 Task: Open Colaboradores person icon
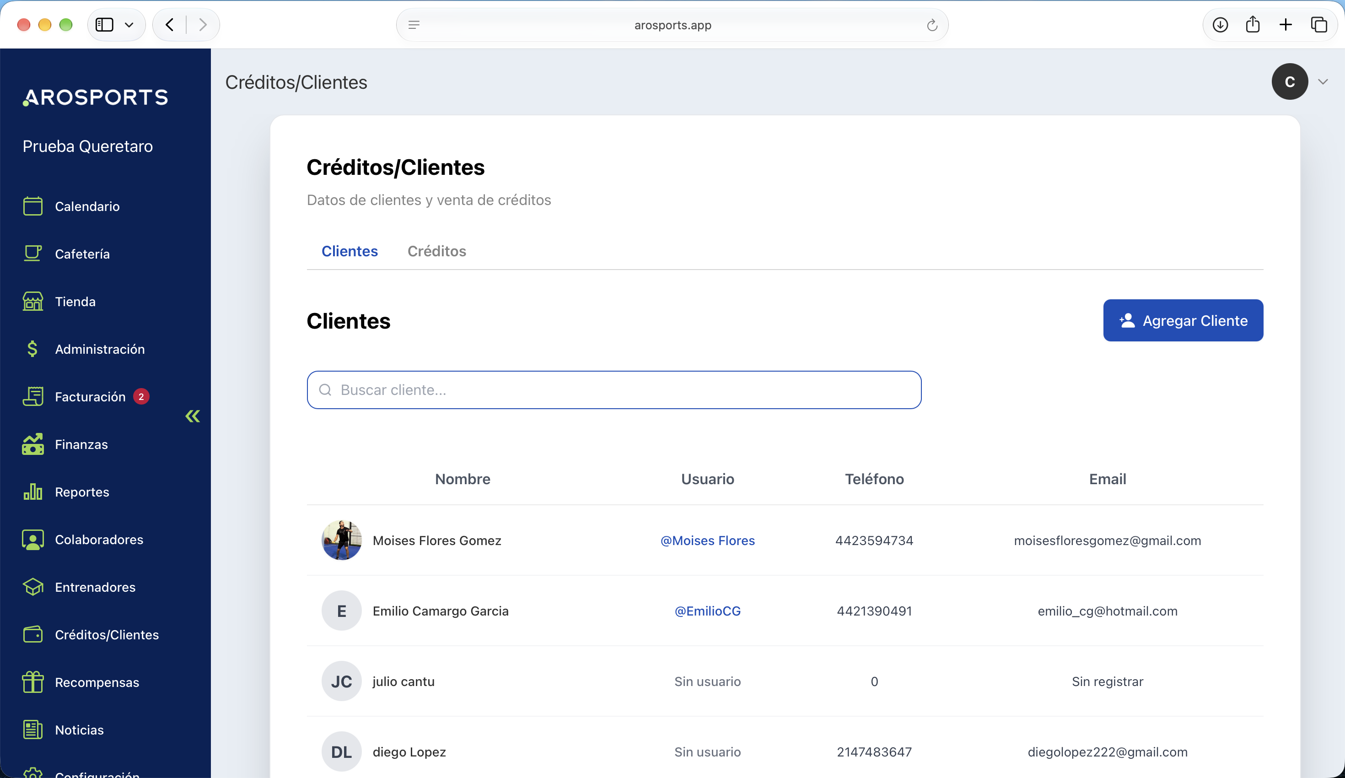[x=32, y=539]
